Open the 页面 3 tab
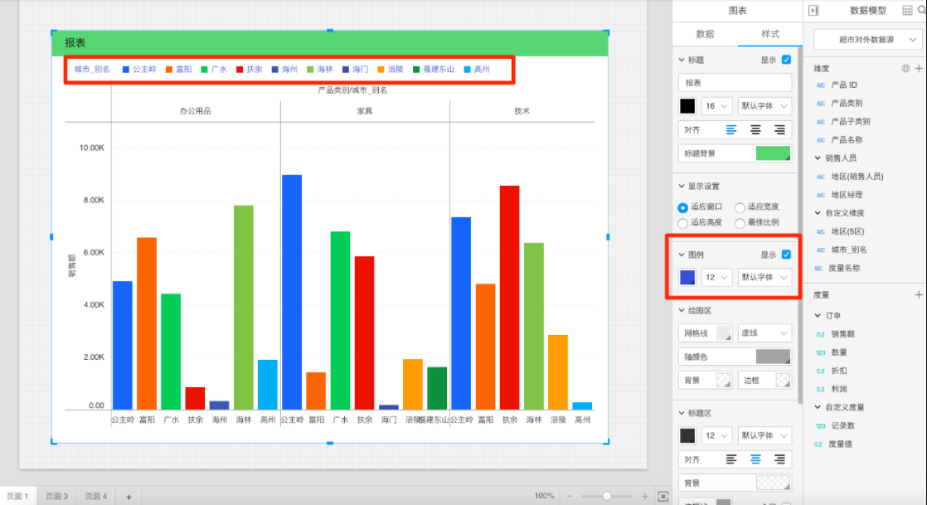 click(x=56, y=496)
